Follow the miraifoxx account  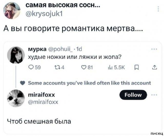click(133, 95)
